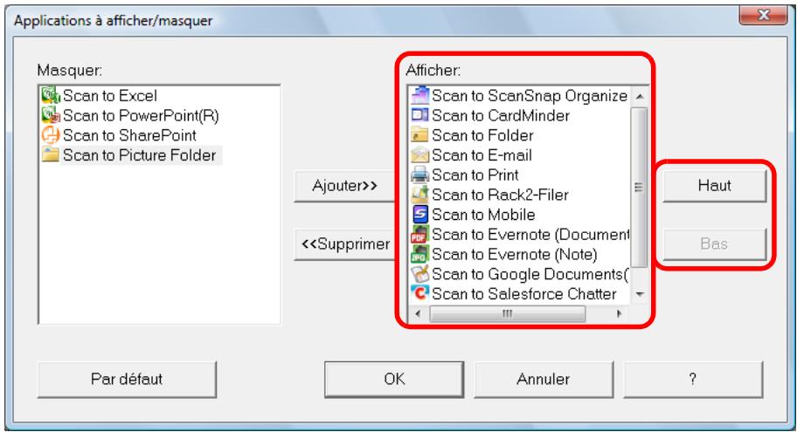This screenshot has height=432, width=797.
Task: Select "Scan to E-mail" entry
Action: pos(482,154)
